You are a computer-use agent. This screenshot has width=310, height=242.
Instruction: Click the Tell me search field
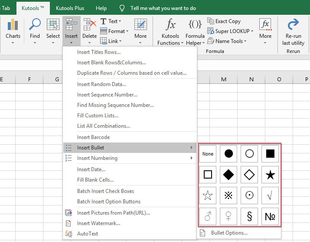pos(163,8)
